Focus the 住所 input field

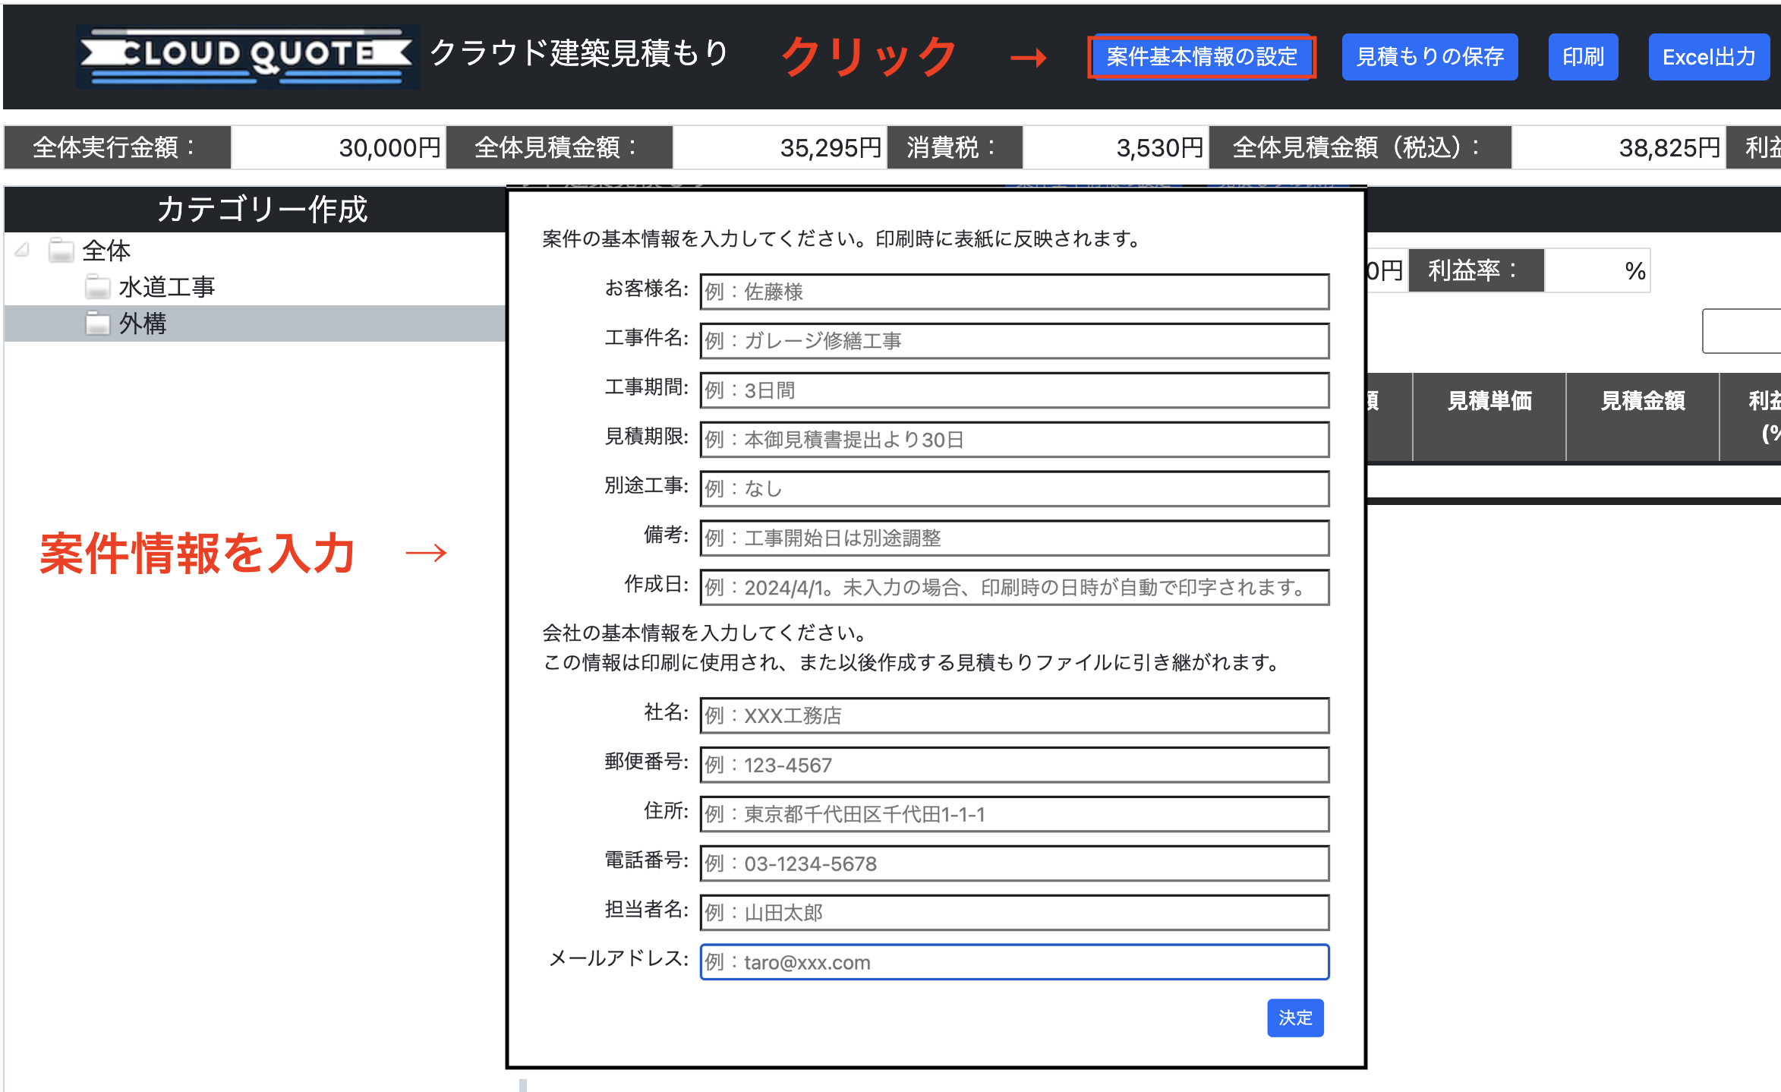tap(1014, 814)
